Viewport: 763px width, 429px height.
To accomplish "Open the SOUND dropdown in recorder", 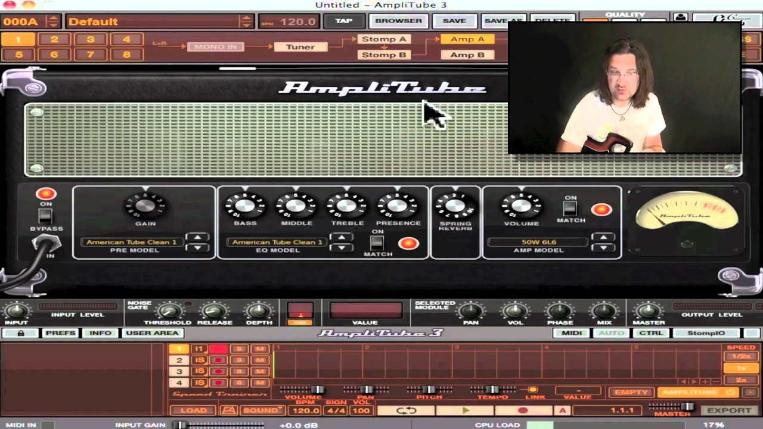I will (262, 410).
